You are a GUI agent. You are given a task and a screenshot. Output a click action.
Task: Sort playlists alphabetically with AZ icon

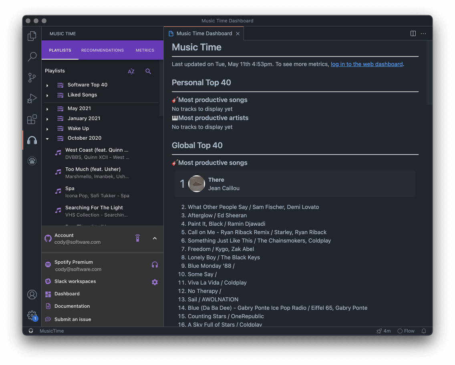point(131,71)
